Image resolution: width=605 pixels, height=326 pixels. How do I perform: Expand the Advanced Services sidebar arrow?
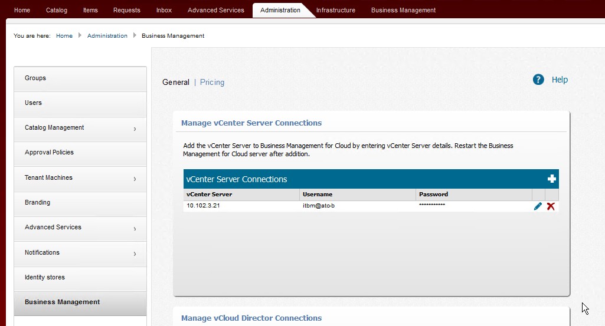tap(135, 228)
